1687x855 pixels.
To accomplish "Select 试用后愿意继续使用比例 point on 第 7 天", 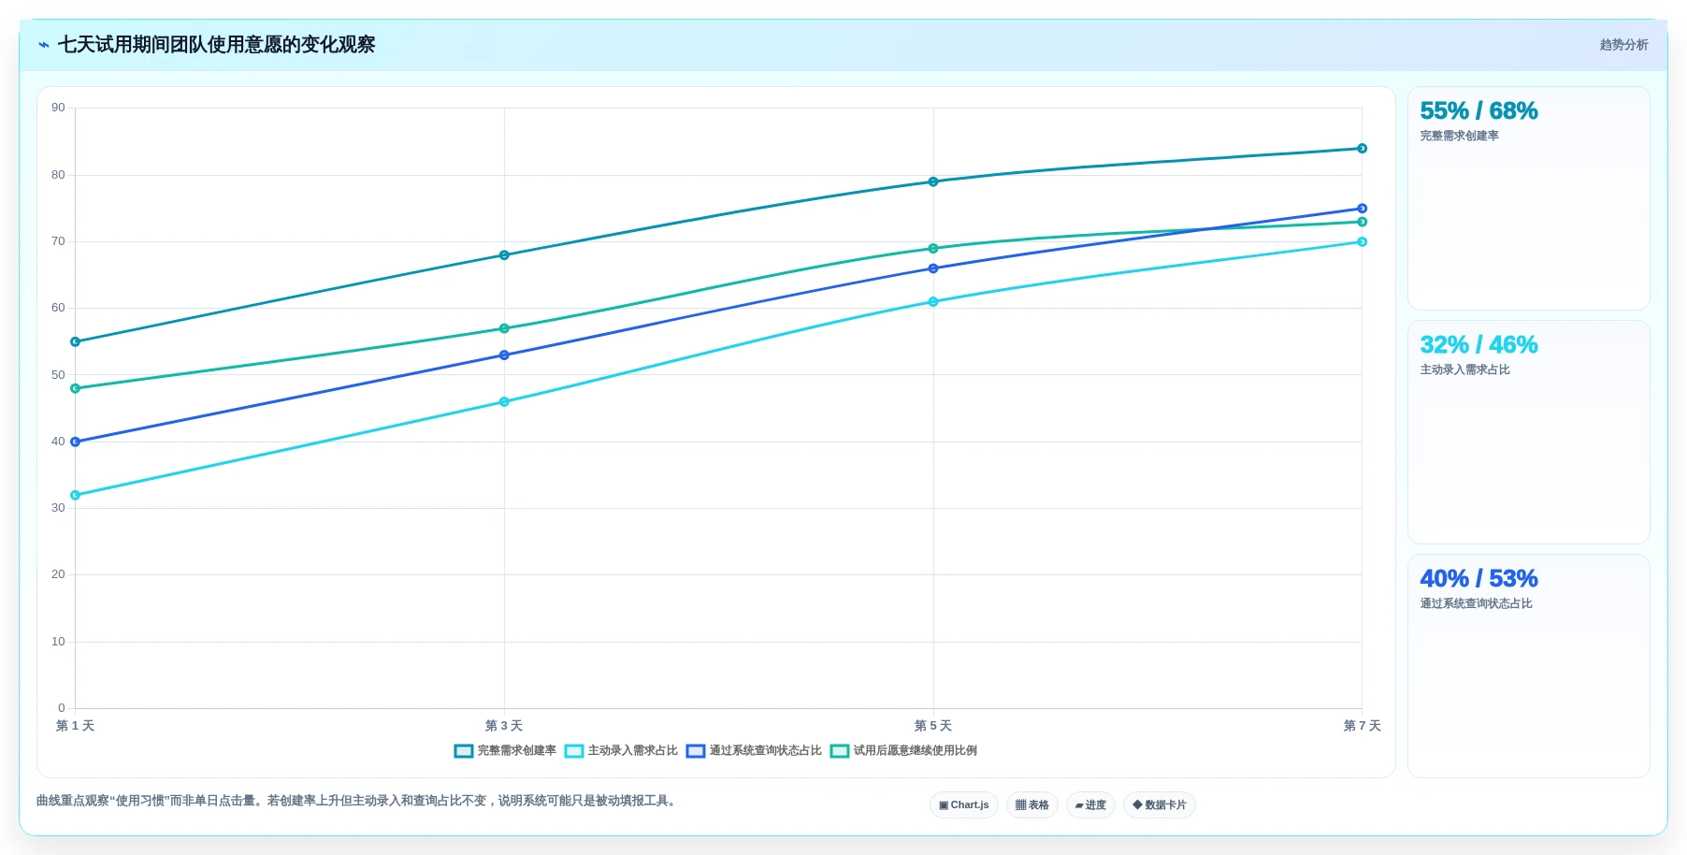I will pos(1362,222).
